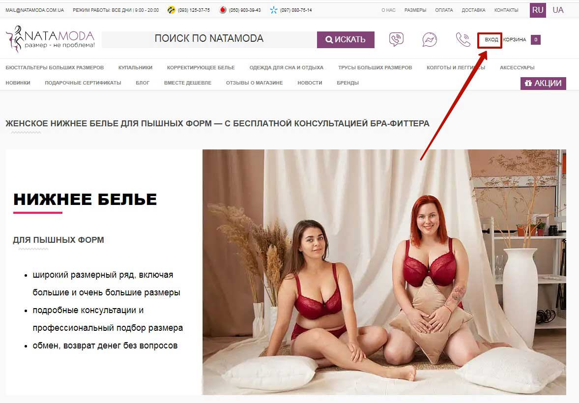Click the lingerie models banner image

(x=384, y=272)
